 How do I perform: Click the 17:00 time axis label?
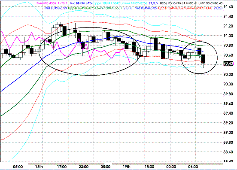(x=62, y=167)
